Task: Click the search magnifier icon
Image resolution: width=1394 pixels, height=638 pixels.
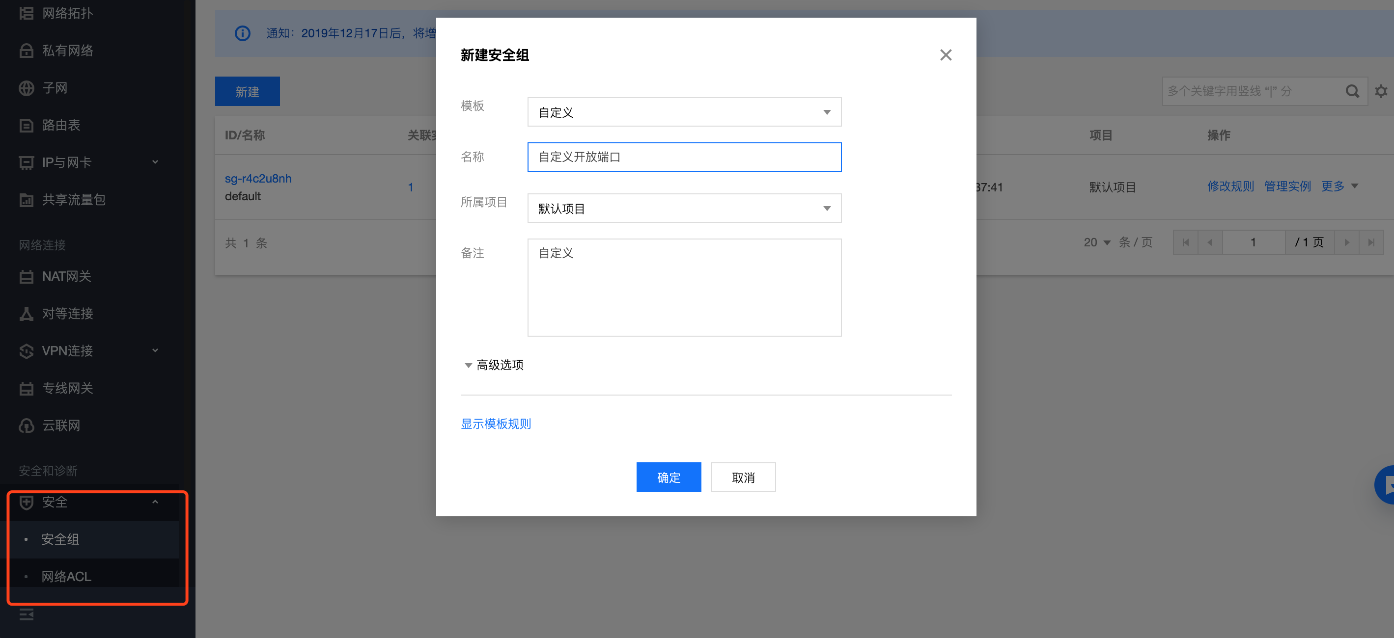Action: tap(1351, 91)
